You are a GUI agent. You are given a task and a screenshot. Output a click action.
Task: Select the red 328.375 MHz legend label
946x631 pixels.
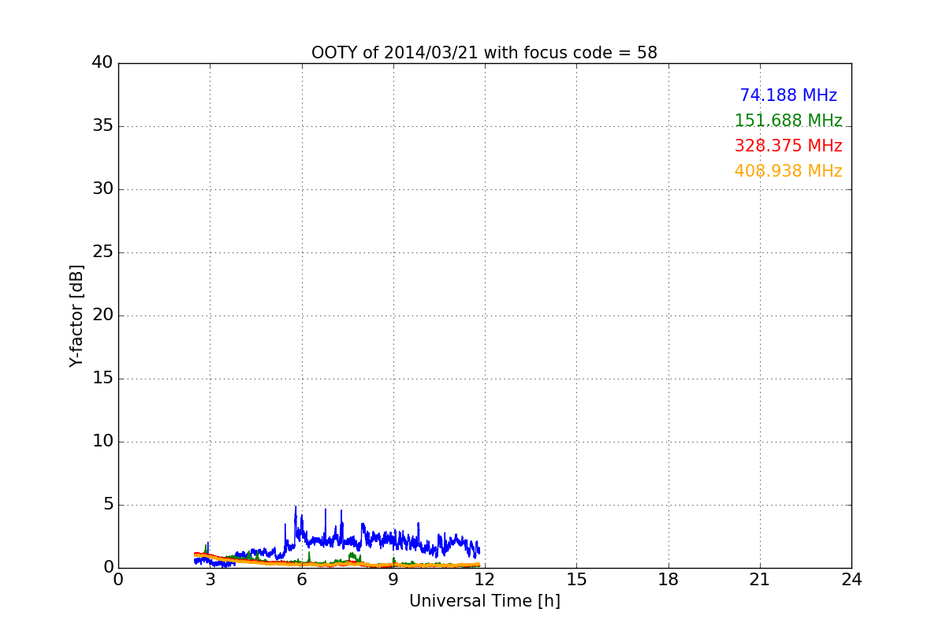point(788,146)
